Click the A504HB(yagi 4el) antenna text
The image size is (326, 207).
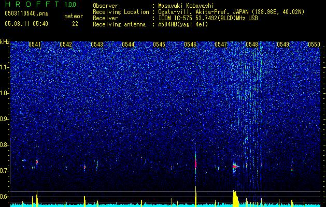(183, 24)
